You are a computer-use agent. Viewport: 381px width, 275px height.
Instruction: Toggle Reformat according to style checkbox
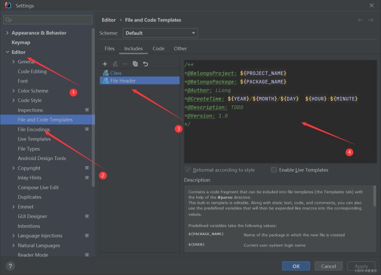(188, 170)
